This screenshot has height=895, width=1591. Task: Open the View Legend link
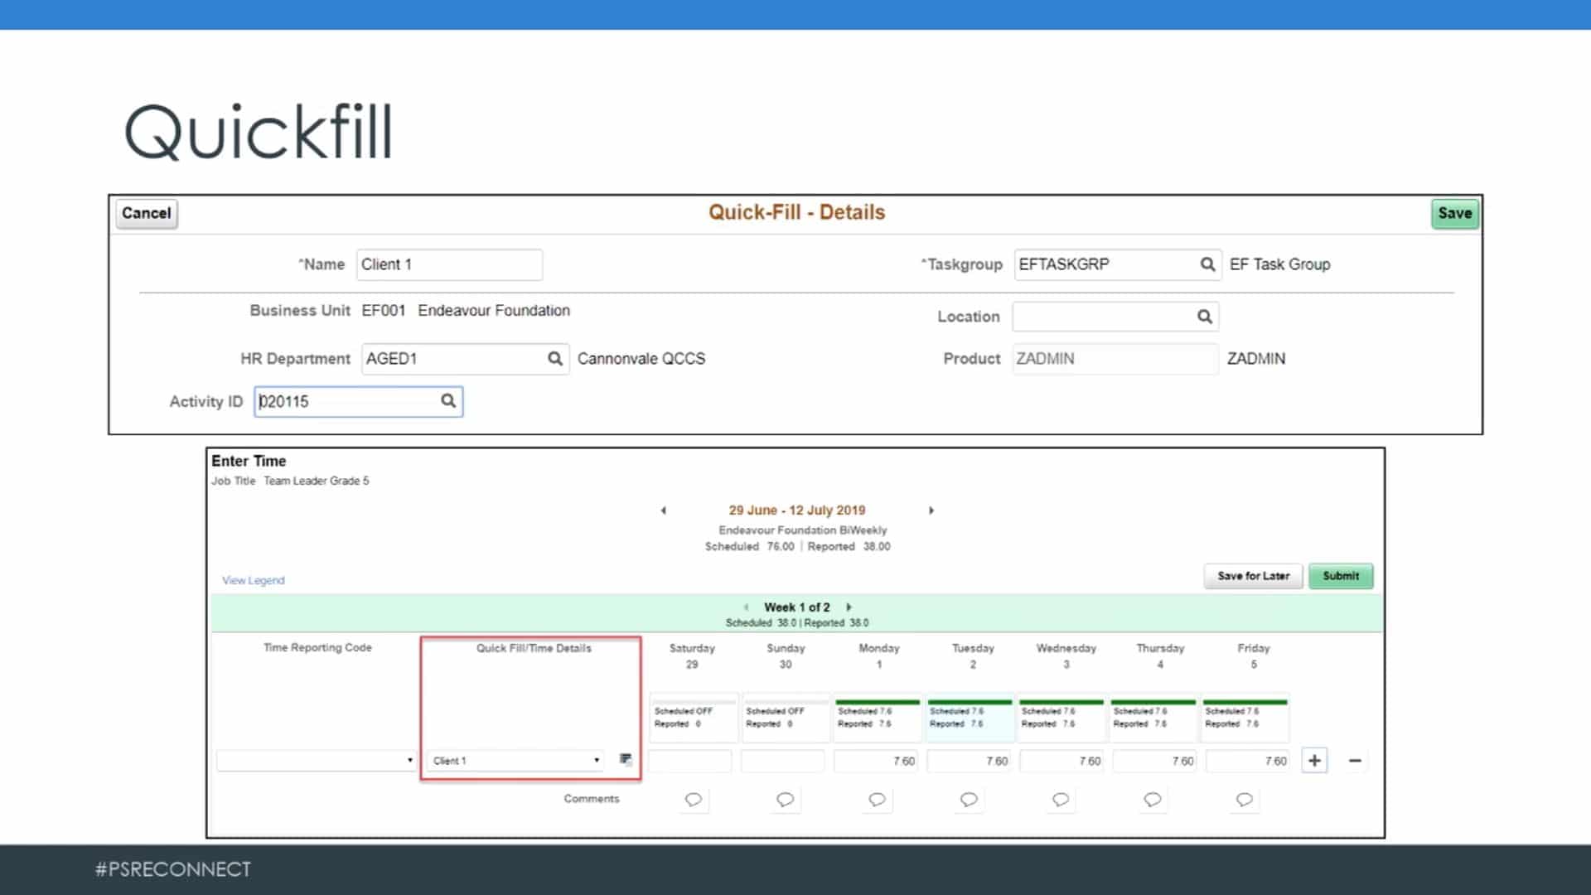tap(253, 580)
